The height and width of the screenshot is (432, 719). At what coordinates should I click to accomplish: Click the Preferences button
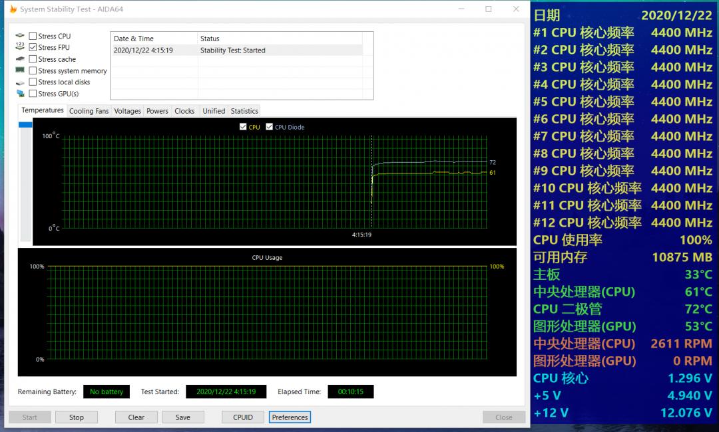(x=290, y=417)
